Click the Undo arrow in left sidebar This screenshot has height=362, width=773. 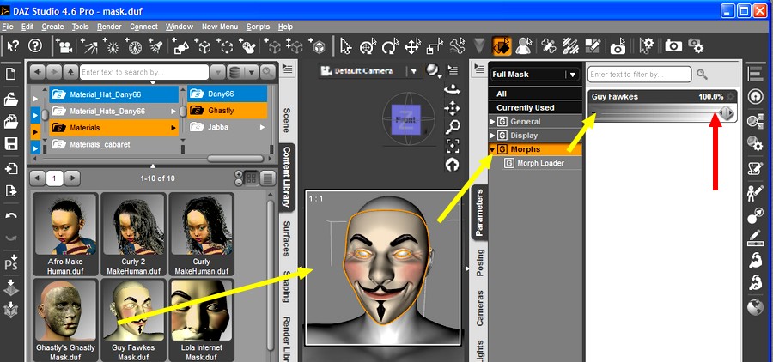(x=11, y=215)
